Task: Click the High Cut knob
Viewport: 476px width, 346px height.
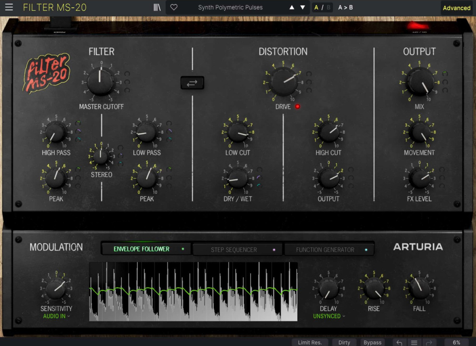Action: point(329,132)
